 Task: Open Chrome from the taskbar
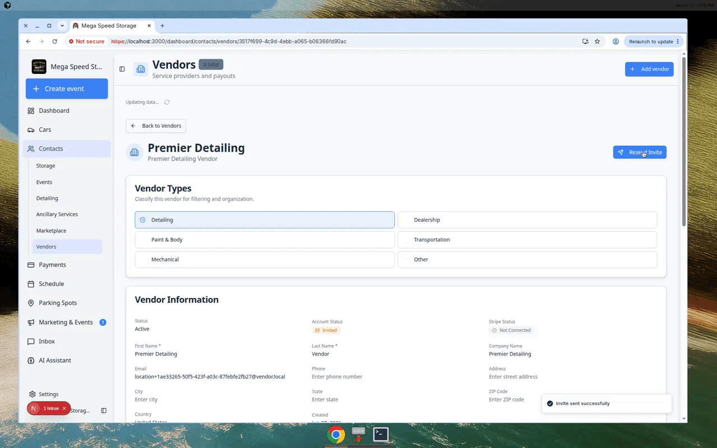pos(336,435)
